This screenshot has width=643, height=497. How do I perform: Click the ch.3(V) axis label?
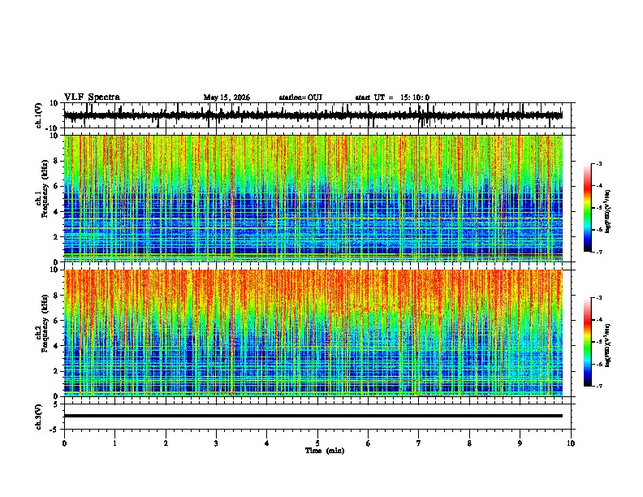pos(39,417)
